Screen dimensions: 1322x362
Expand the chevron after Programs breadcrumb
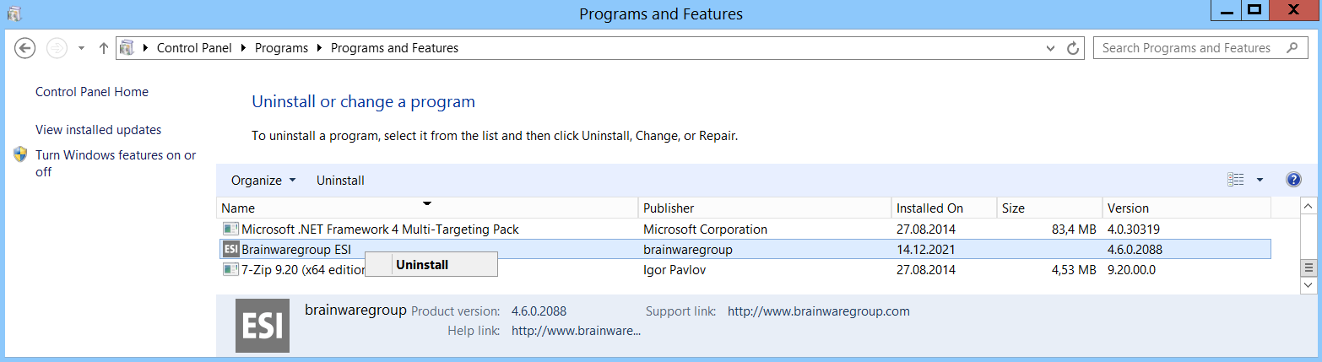click(x=319, y=48)
